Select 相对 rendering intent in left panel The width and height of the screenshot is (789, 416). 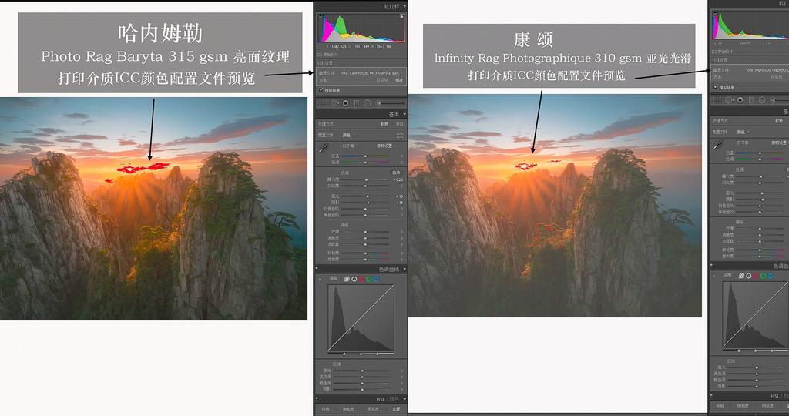(399, 80)
